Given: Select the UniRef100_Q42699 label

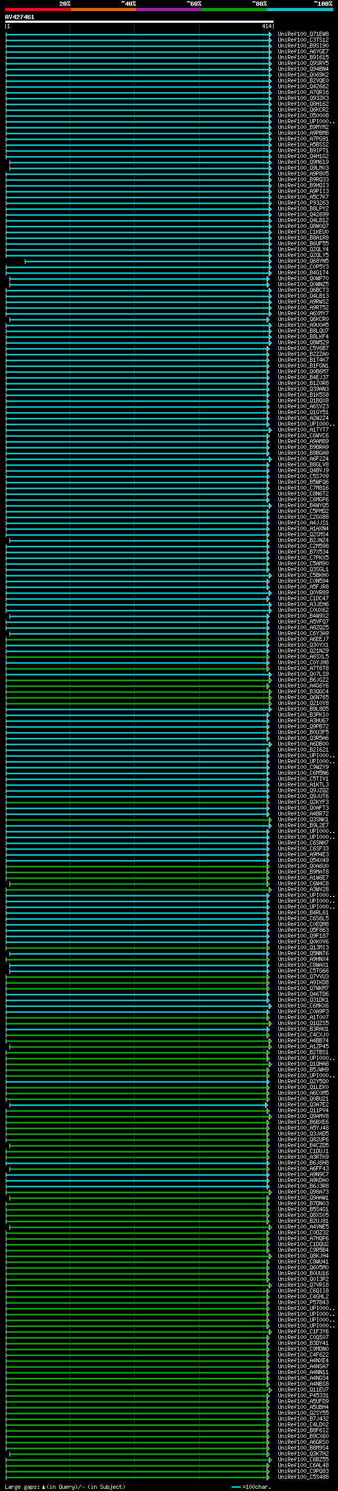Looking at the screenshot, I should click(x=303, y=214).
